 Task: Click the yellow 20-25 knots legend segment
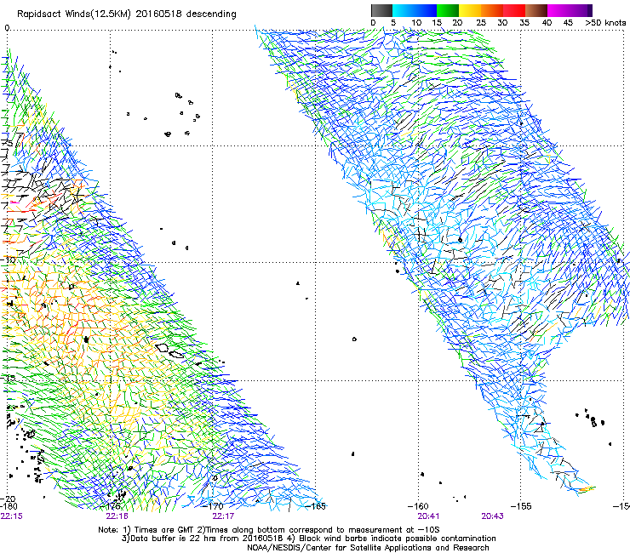(470, 10)
